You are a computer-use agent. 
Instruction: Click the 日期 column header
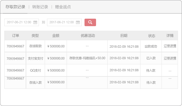click(x=124, y=36)
